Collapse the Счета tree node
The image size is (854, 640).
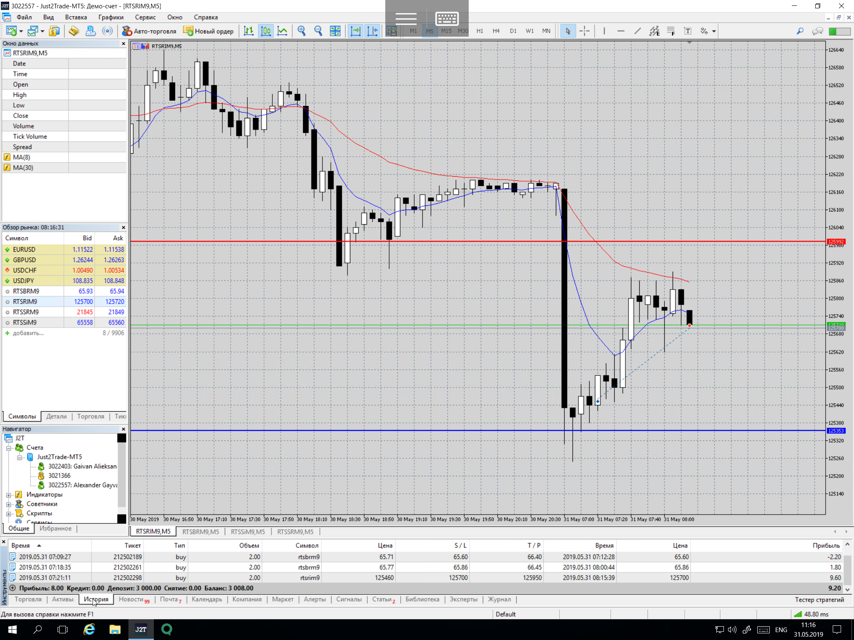tap(8, 448)
